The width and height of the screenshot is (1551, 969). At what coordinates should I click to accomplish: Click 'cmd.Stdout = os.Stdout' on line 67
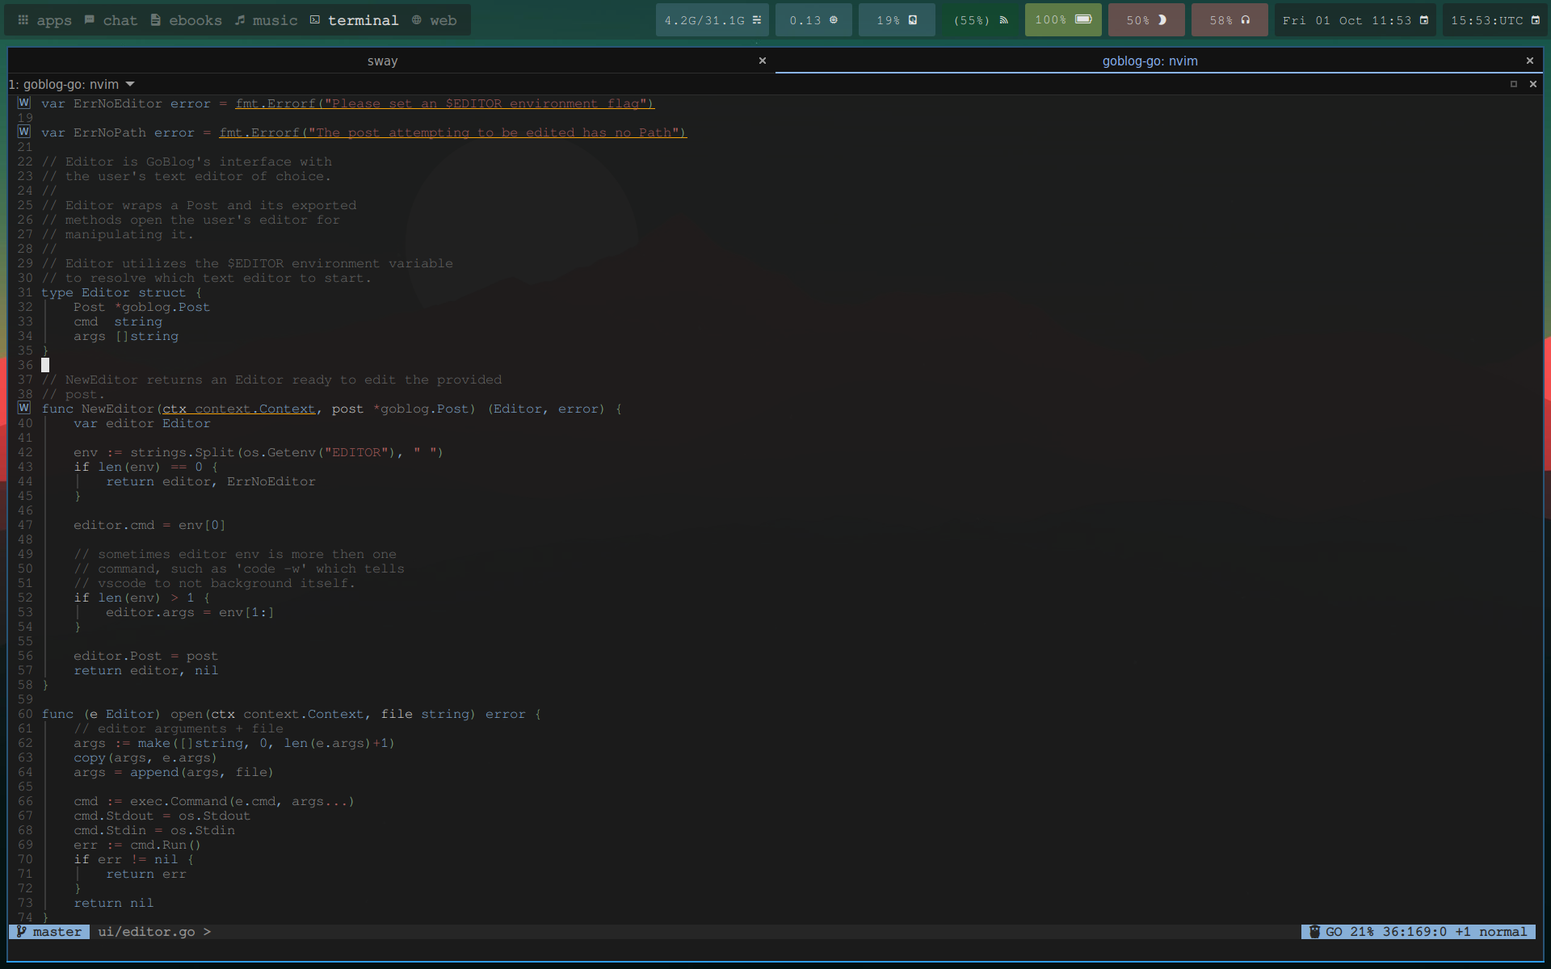162,816
